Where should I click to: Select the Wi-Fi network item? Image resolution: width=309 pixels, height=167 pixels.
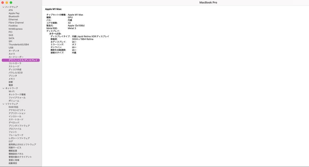[x=11, y=92]
